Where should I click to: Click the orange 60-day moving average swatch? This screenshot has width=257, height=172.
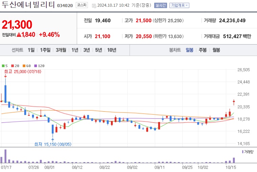point(24,66)
